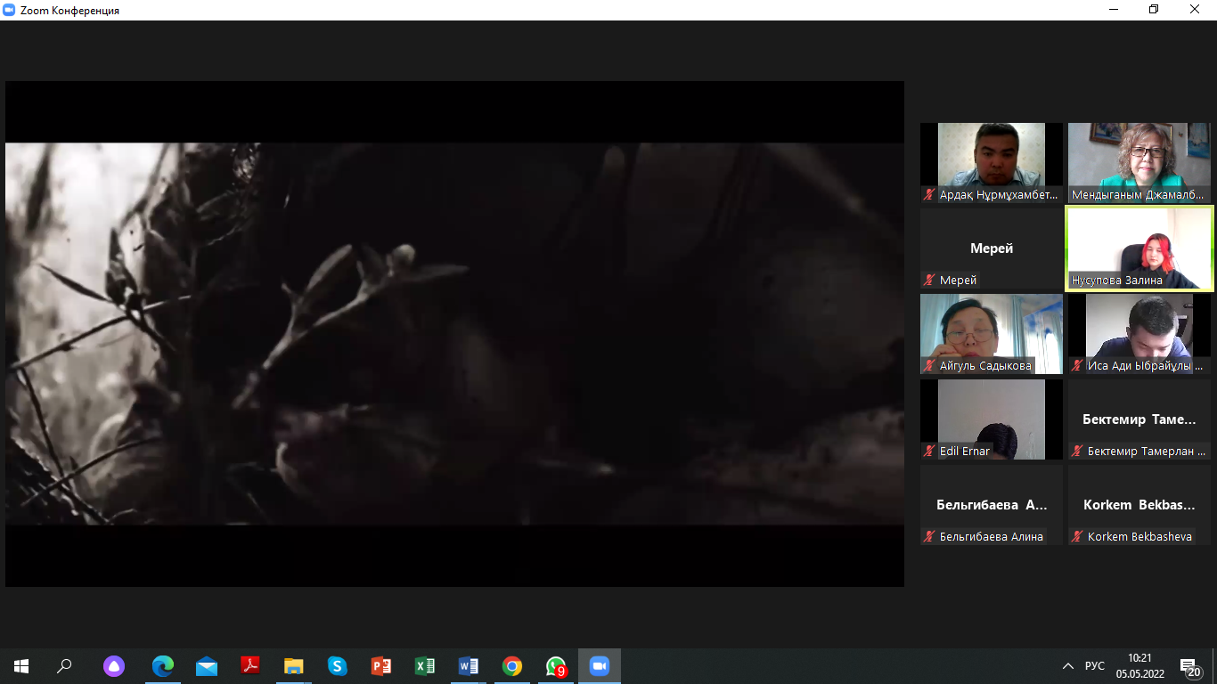Minimize the Zoom conference window
Viewport: 1217px width, 684px height.
click(1114, 10)
